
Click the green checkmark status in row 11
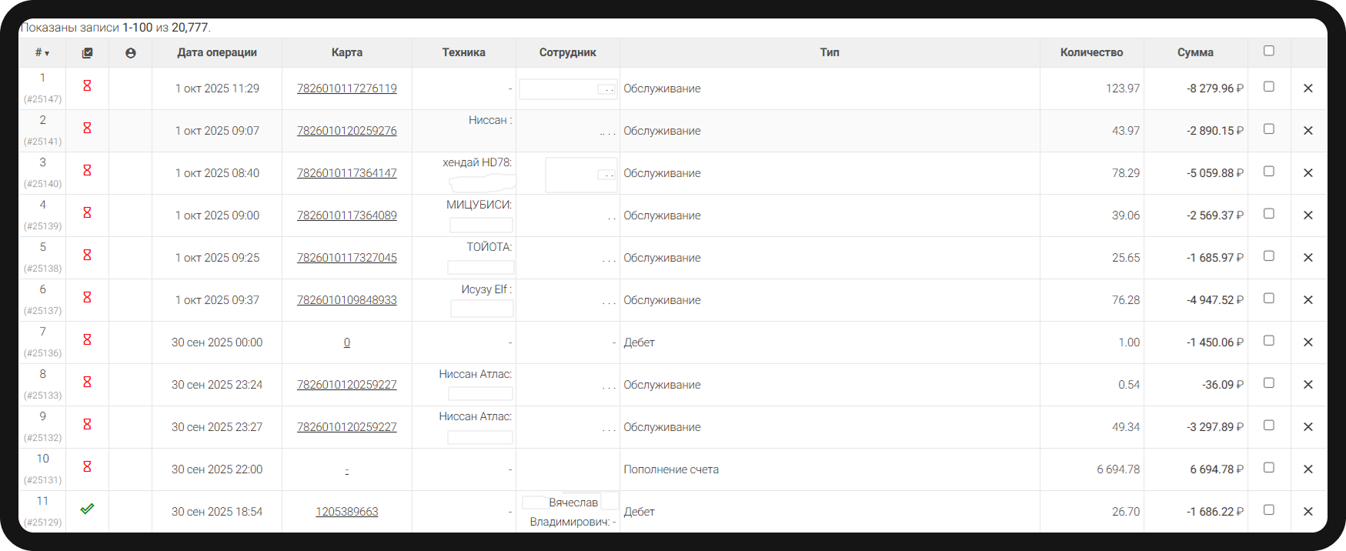point(87,509)
